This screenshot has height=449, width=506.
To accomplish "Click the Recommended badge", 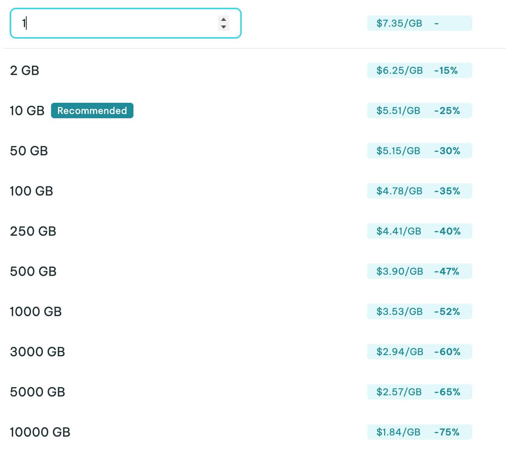I will tap(92, 111).
